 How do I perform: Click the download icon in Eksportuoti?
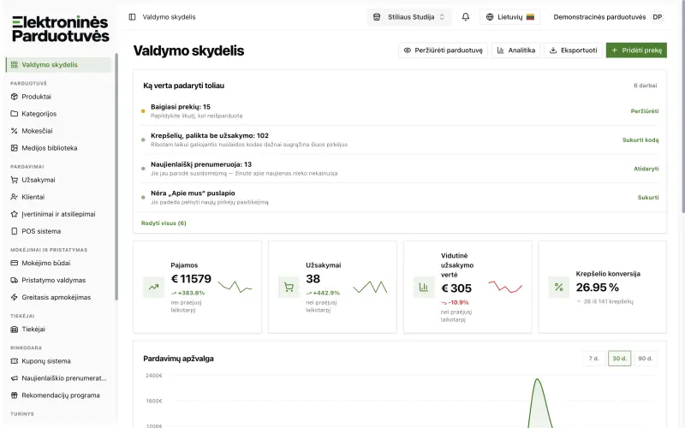click(x=553, y=51)
